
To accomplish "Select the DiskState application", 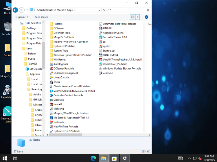I will pos(57,100).
